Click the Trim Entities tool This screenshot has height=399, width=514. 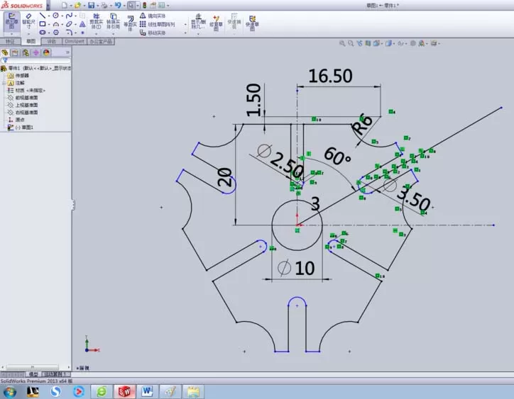(96, 21)
